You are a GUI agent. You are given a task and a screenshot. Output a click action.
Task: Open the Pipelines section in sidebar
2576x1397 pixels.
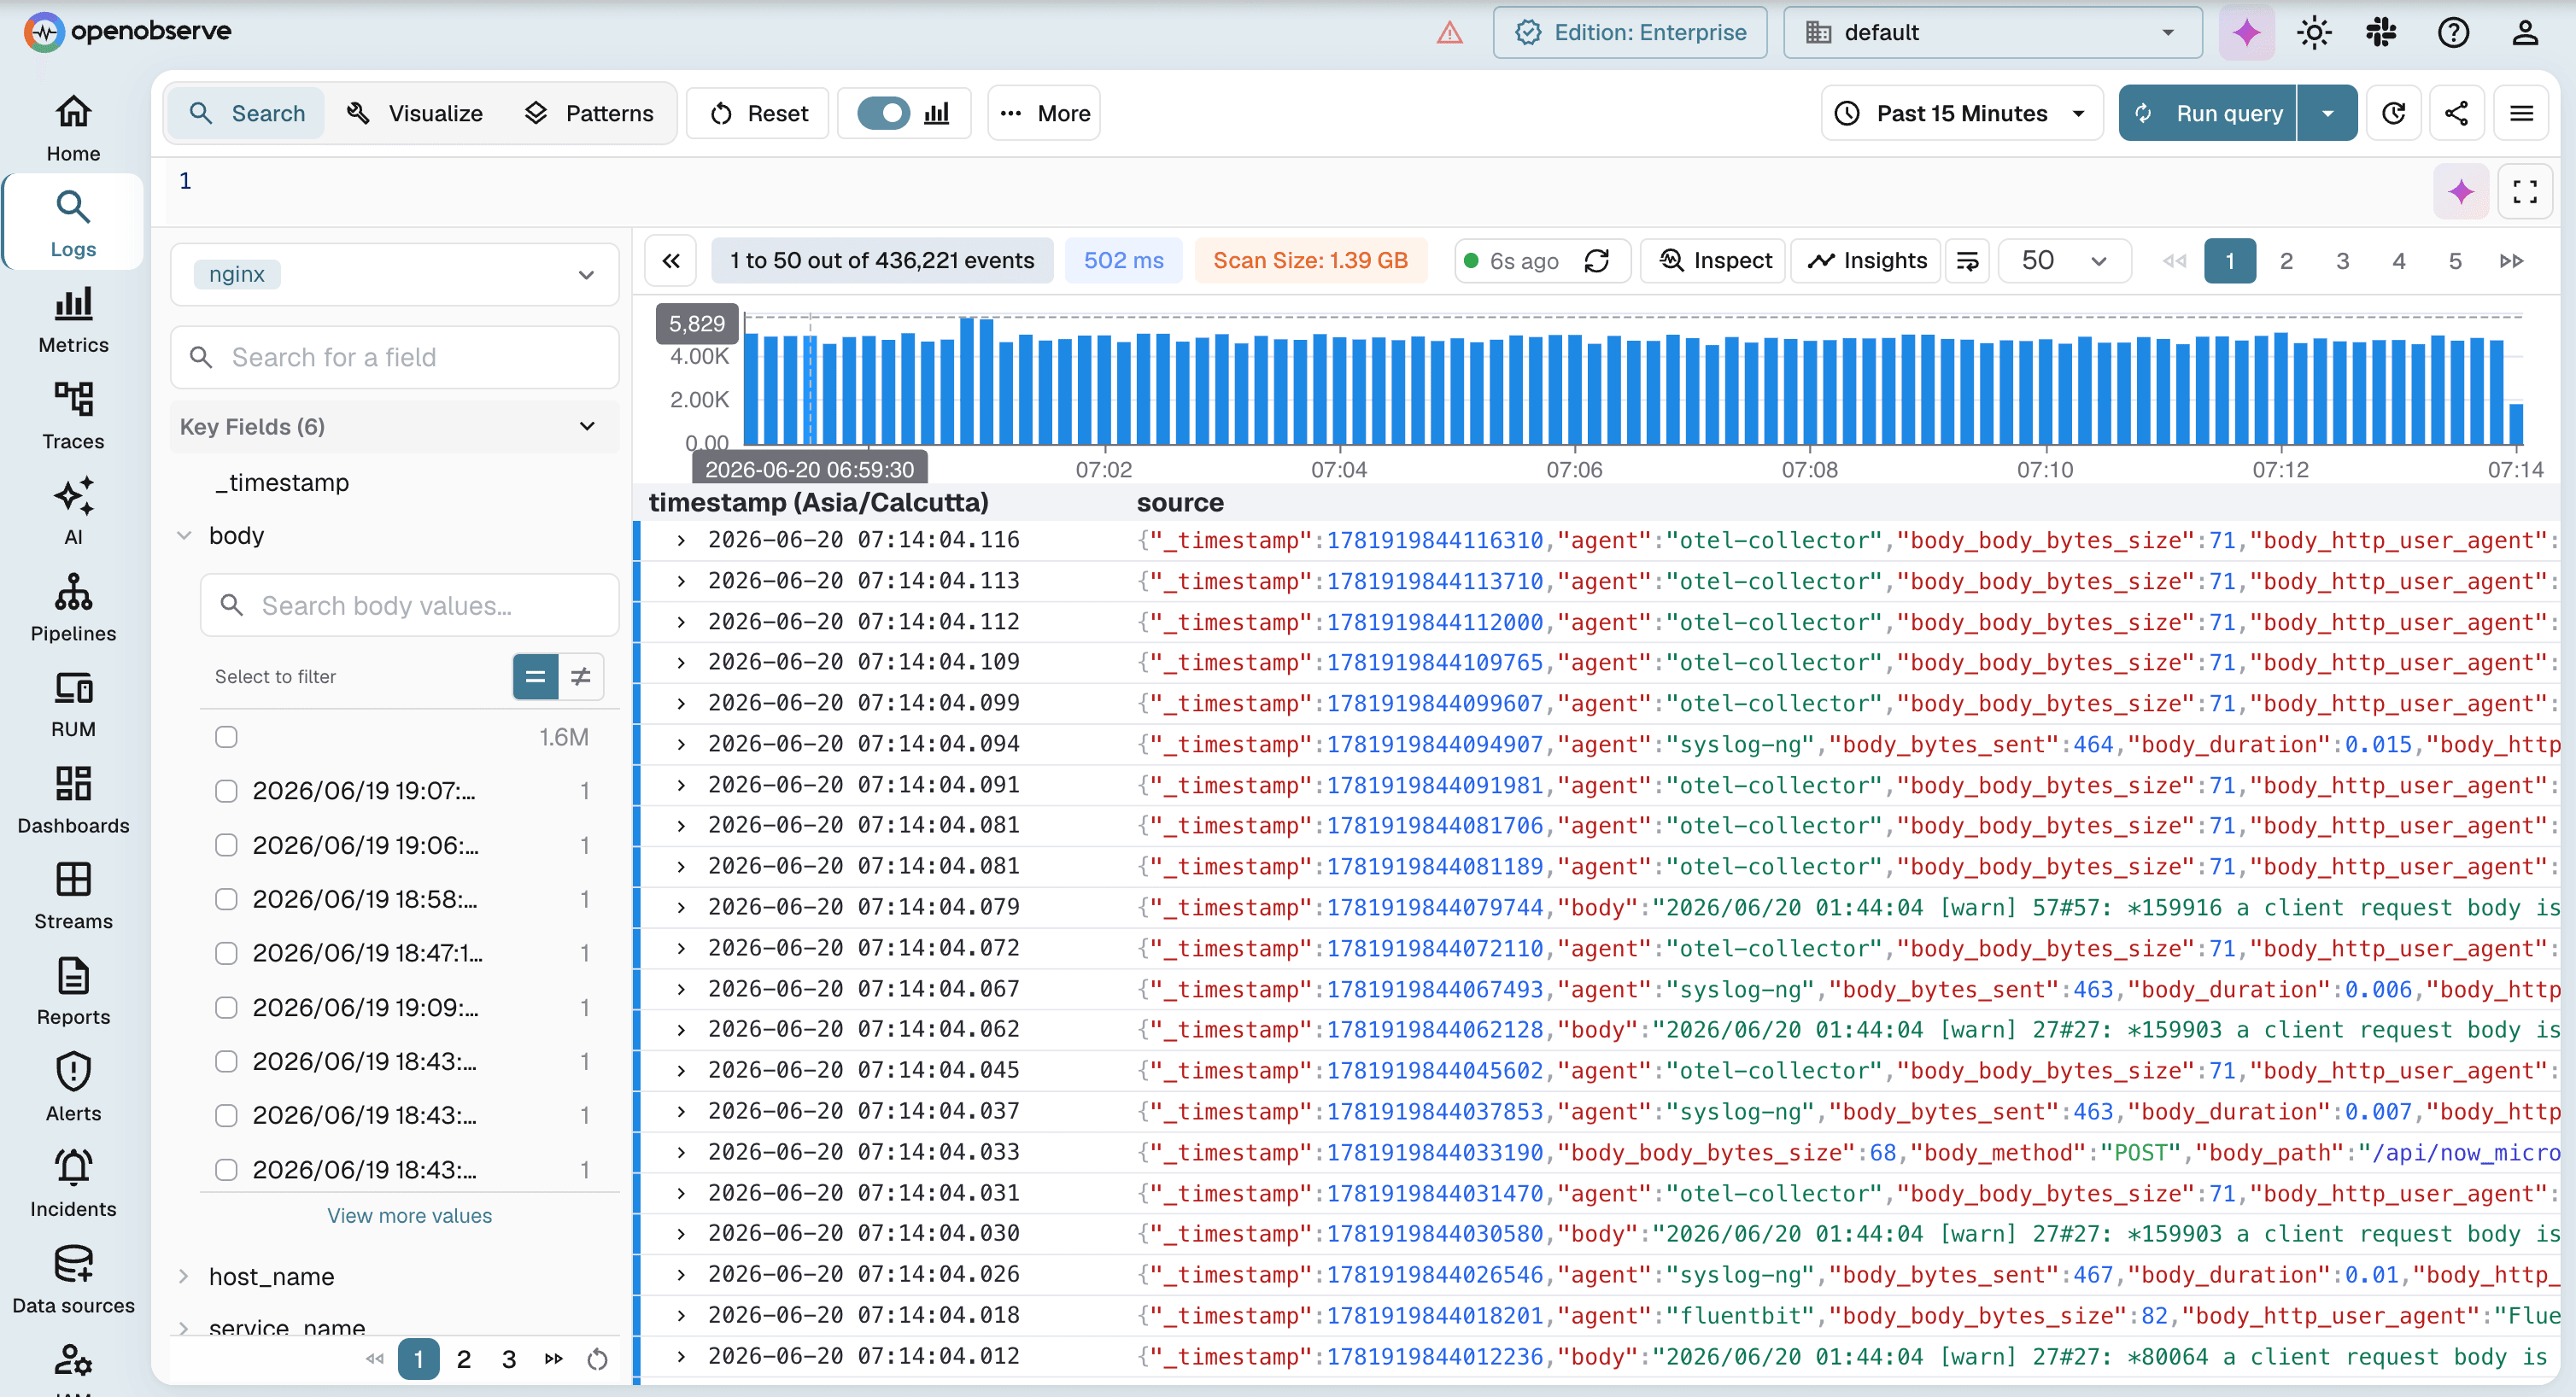click(x=73, y=607)
